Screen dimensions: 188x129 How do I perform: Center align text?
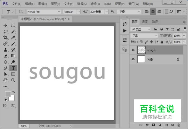pos(153,12)
